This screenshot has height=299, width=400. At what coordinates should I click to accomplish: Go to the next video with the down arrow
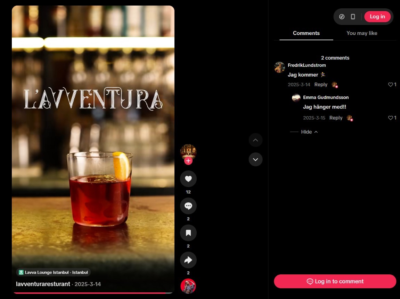255,159
